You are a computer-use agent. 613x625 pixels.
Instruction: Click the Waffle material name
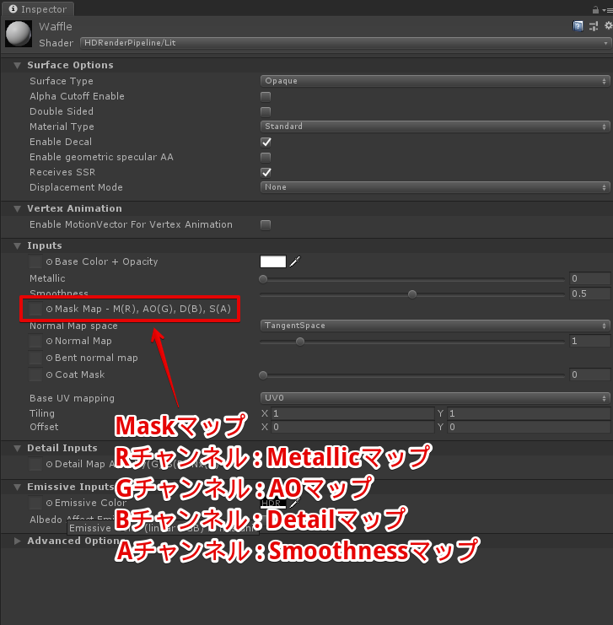(x=56, y=27)
